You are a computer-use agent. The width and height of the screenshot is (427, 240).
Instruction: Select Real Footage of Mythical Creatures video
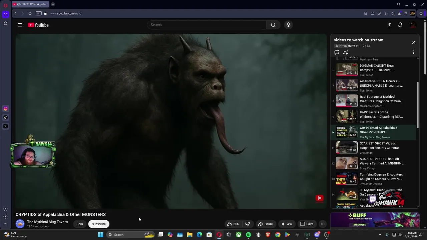374,101
